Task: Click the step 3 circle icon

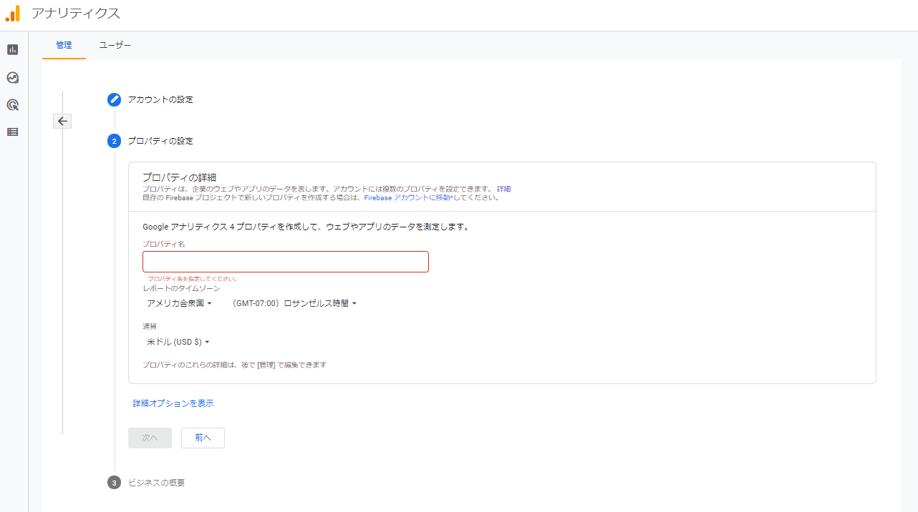Action: point(114,483)
